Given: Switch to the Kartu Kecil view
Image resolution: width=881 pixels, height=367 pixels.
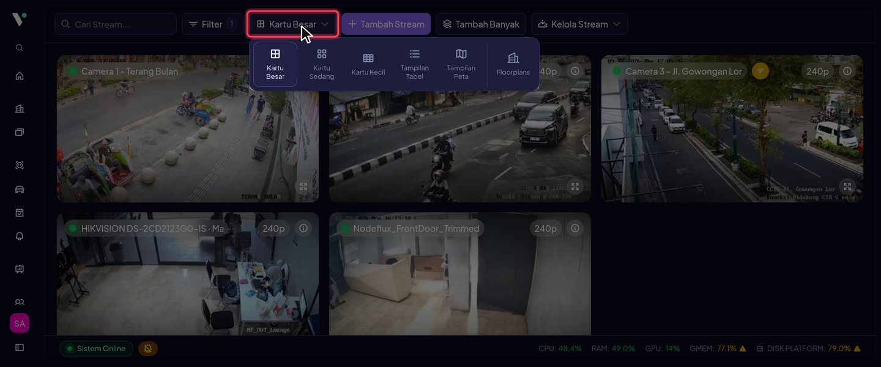Looking at the screenshot, I should (368, 64).
